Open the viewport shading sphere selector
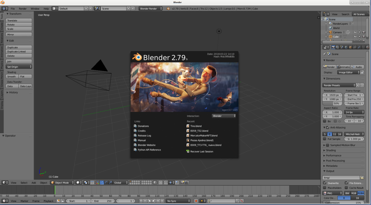The image size is (371, 205). (79, 182)
